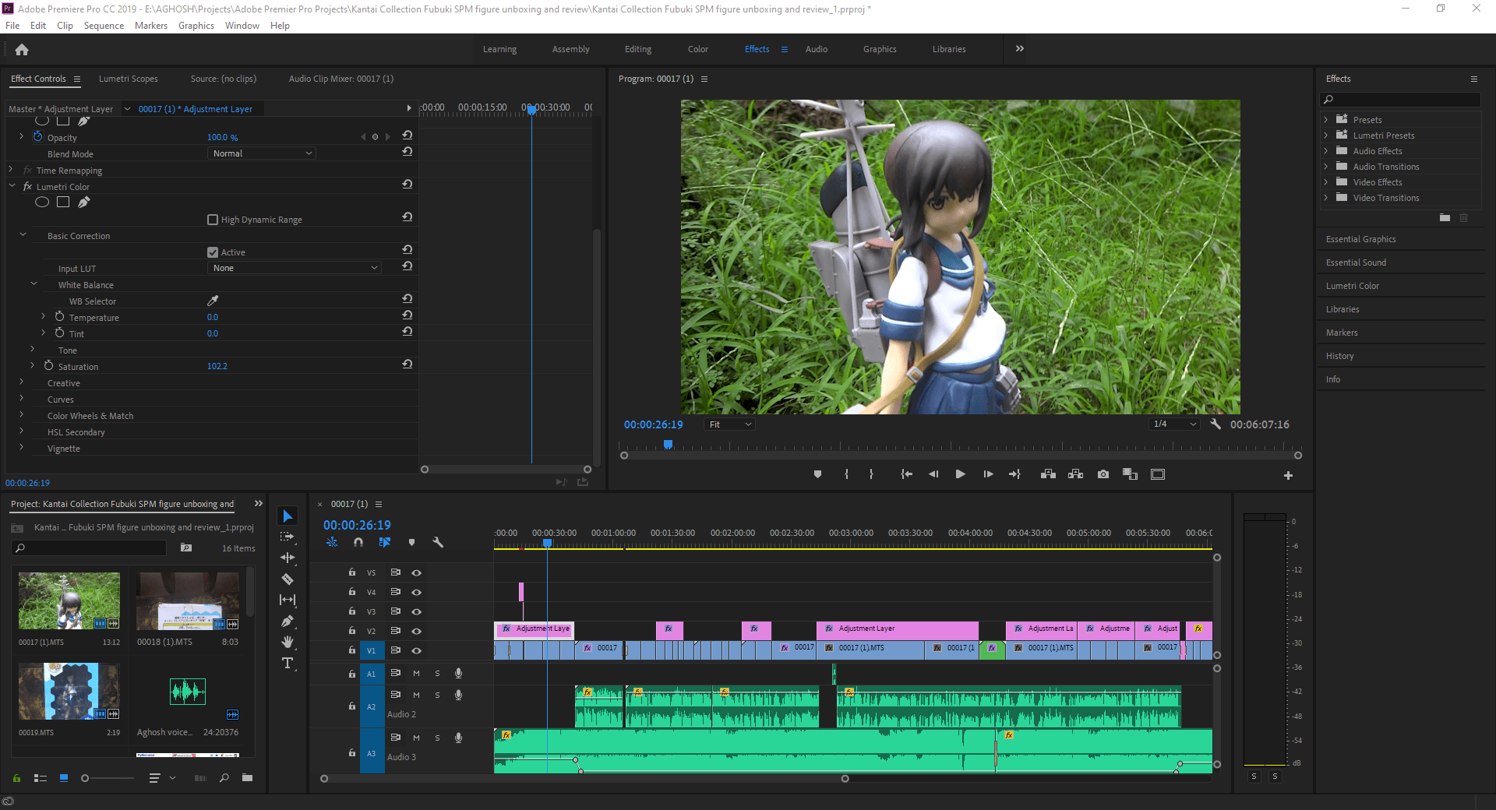Open the Sequence menu

104,25
